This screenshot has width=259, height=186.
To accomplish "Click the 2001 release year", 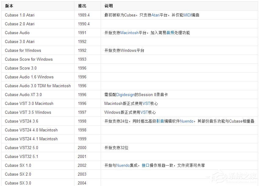I will [x=82, y=156].
